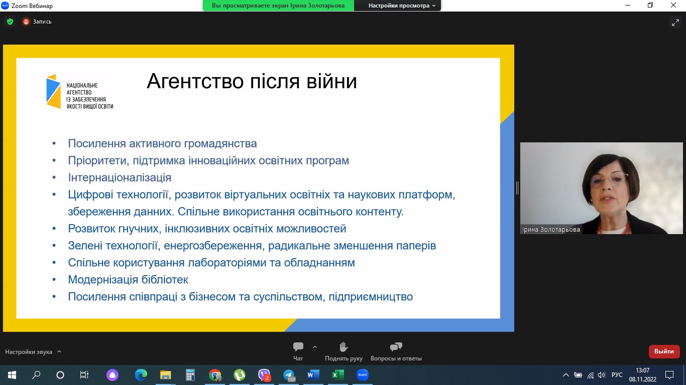
Task: Select Irina Zolotariova's video thumbnail
Action: coord(601,188)
